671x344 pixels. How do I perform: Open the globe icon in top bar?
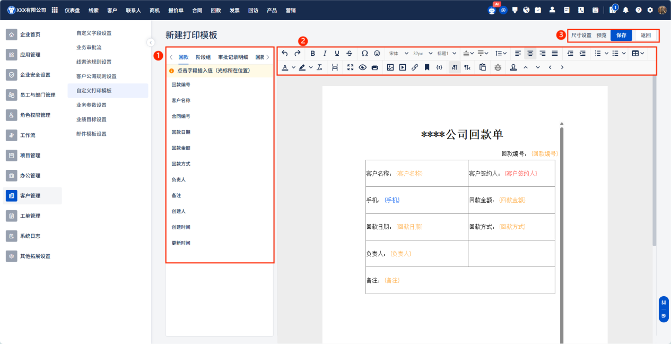[526, 10]
